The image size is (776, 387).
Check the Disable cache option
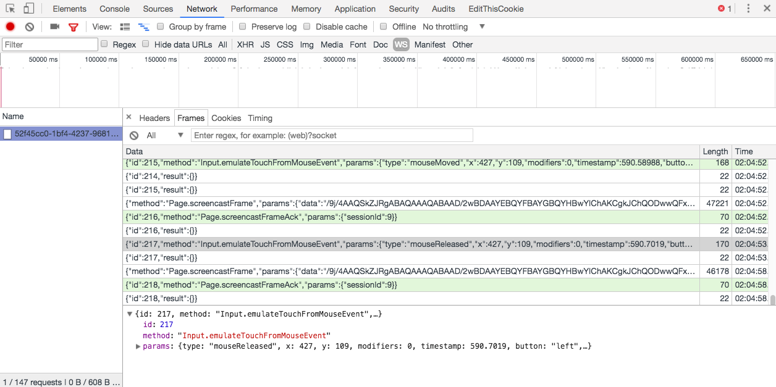click(x=307, y=27)
